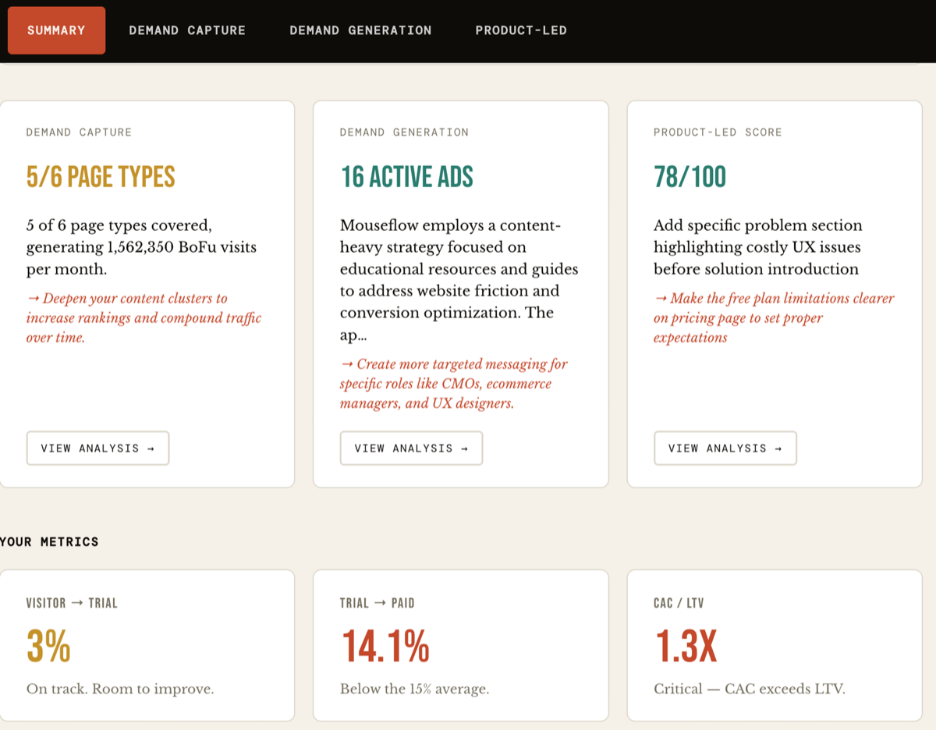
Task: Click the arrow icon in Demand Generation's View Analysis button
Action: click(466, 448)
